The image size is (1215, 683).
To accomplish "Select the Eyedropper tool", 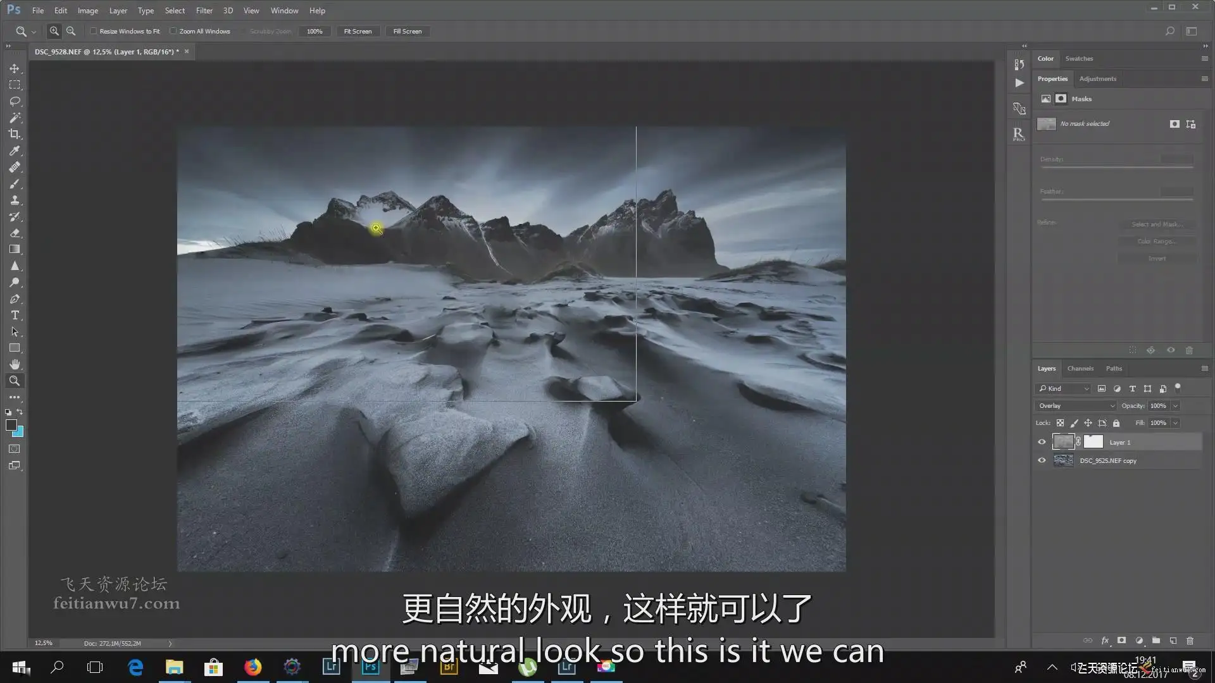I will point(15,151).
